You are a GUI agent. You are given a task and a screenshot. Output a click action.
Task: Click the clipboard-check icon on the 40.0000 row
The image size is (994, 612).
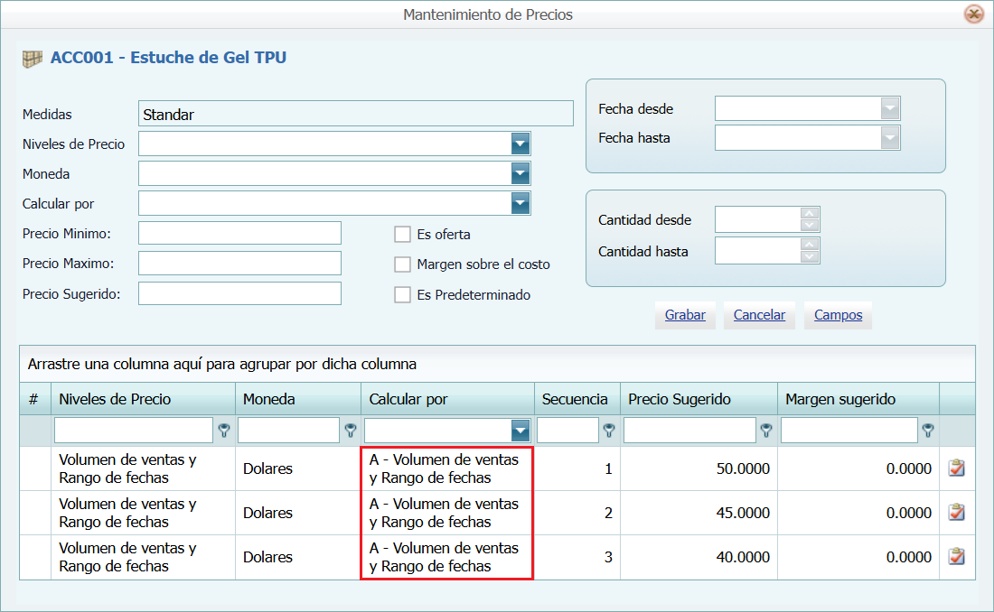[957, 557]
